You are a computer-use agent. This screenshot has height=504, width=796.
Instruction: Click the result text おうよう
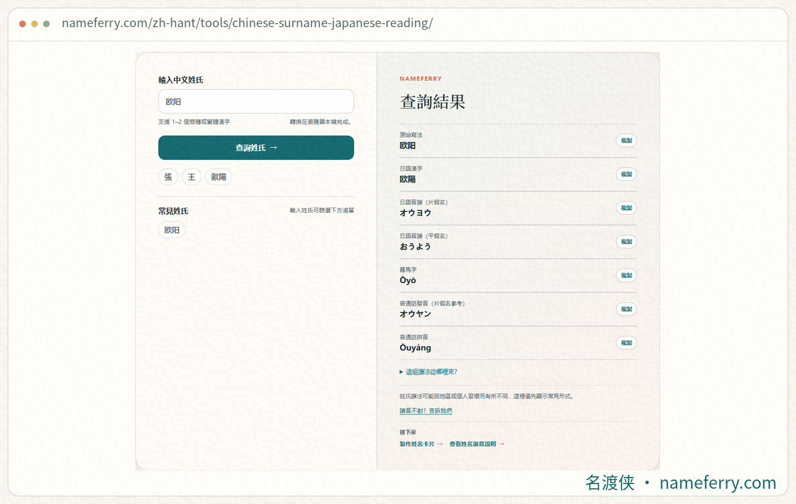(x=415, y=247)
